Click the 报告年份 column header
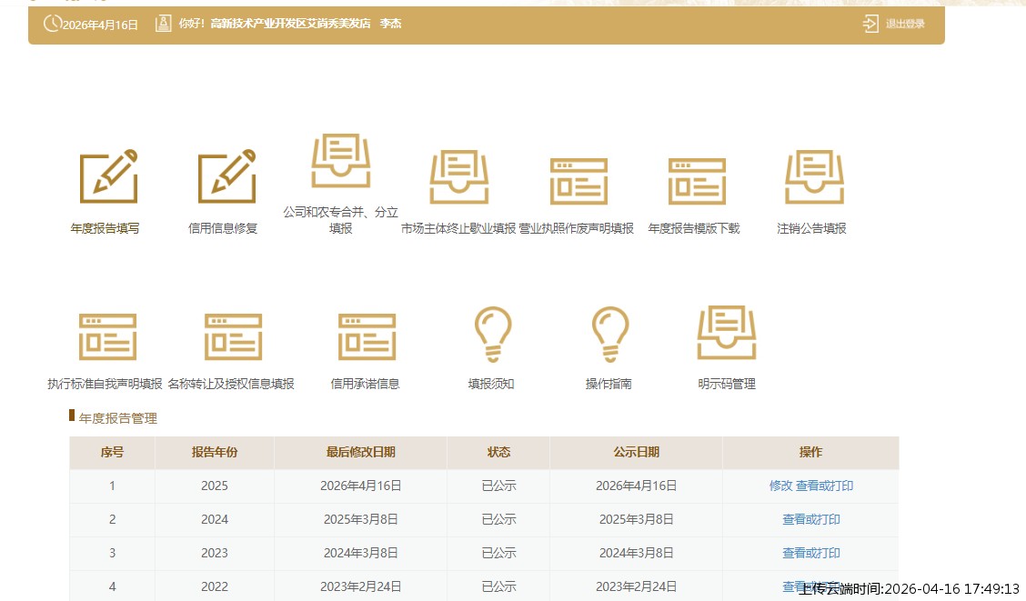1026x601 pixels. 215,452
